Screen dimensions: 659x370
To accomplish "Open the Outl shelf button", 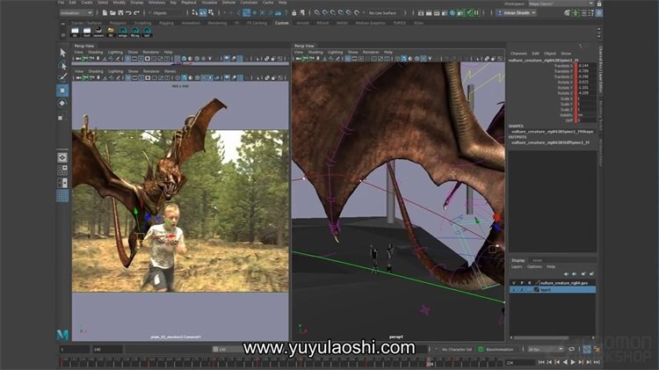I will 87,32.
